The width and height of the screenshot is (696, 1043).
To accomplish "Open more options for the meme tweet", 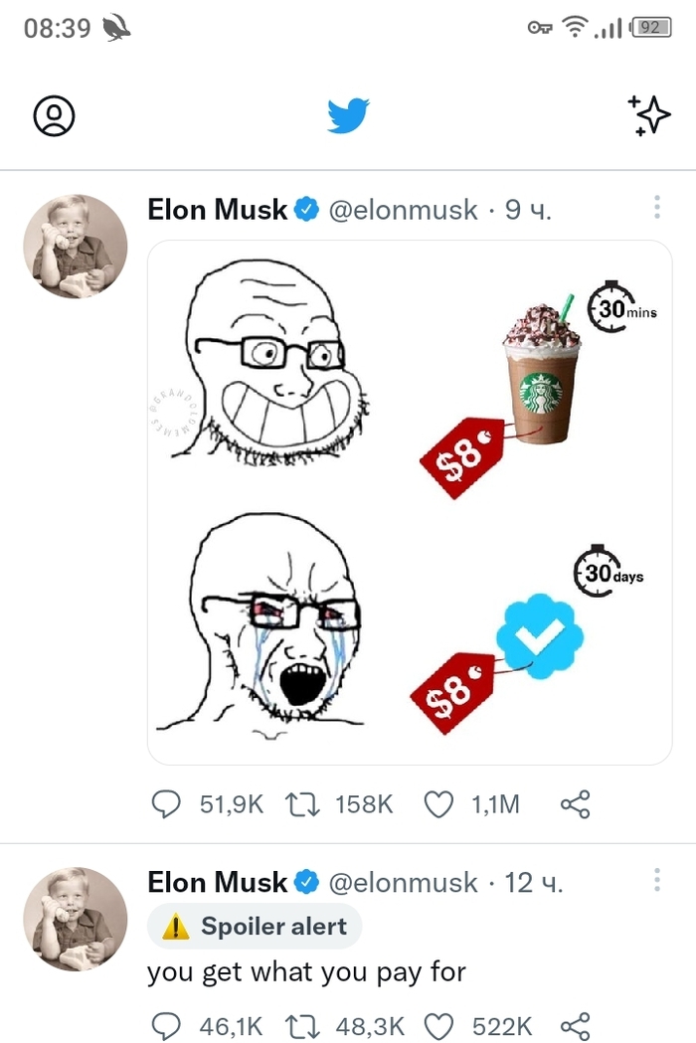I will point(656,208).
